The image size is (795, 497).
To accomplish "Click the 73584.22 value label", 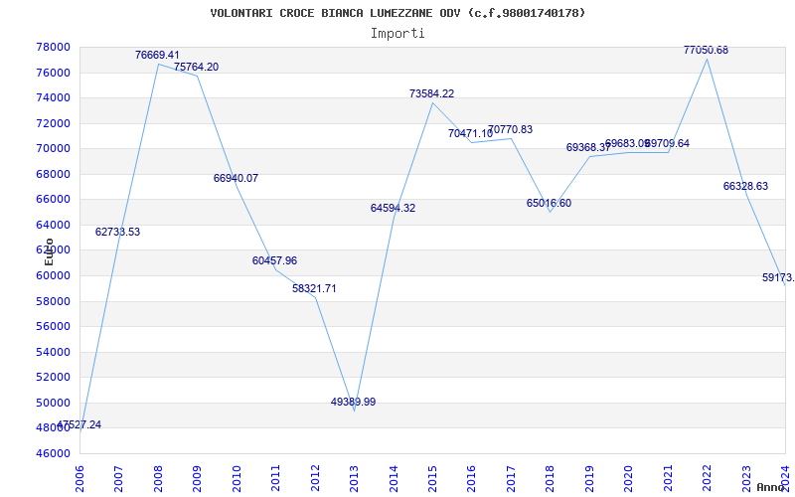I will [x=432, y=93].
